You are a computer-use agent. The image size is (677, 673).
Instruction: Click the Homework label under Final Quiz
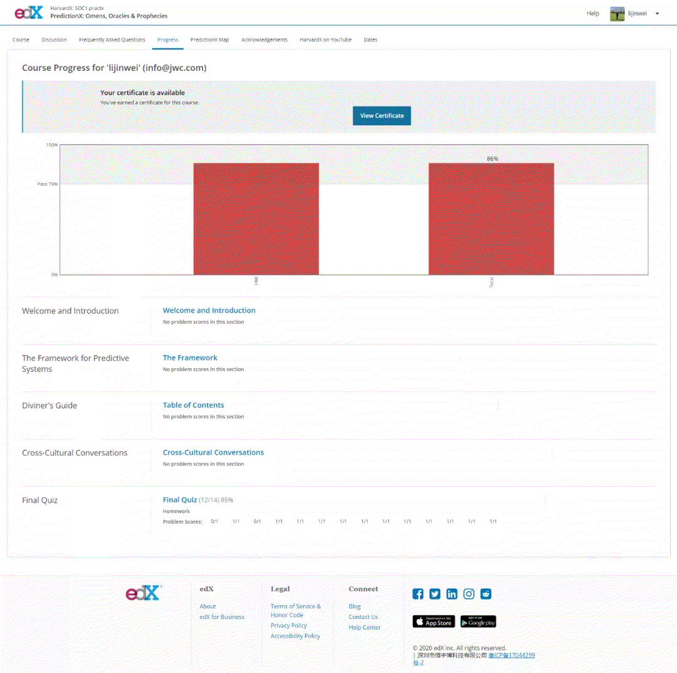176,511
